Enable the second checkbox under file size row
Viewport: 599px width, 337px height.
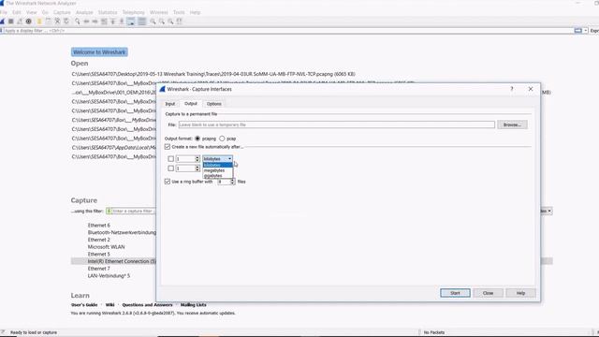click(x=170, y=168)
